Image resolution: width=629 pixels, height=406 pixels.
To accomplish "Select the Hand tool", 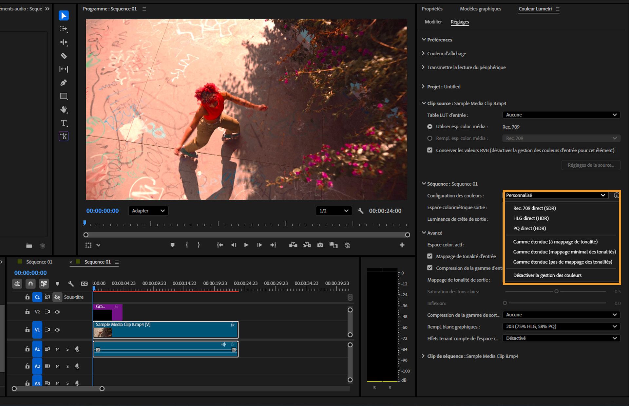I will pyautogui.click(x=64, y=109).
